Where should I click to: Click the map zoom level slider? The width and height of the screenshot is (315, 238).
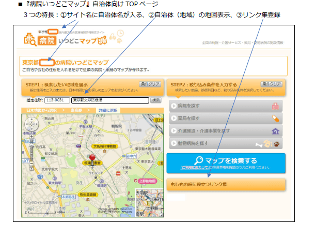click(31, 150)
